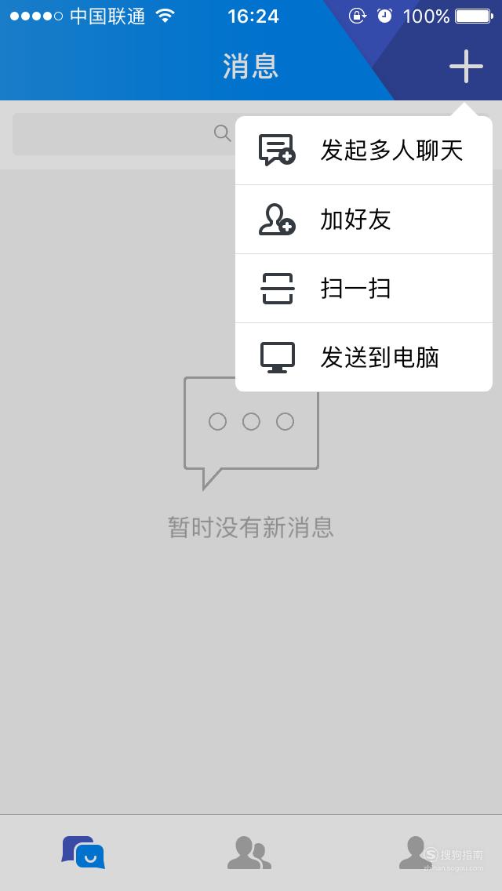
Task: Open the profile tab icon
Action: (x=416, y=853)
